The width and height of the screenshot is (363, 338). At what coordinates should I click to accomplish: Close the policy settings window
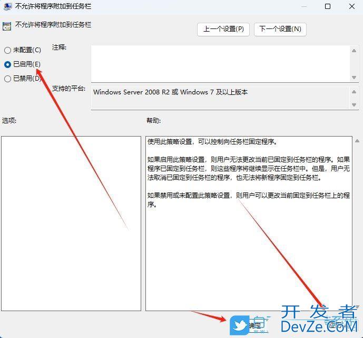352,6
